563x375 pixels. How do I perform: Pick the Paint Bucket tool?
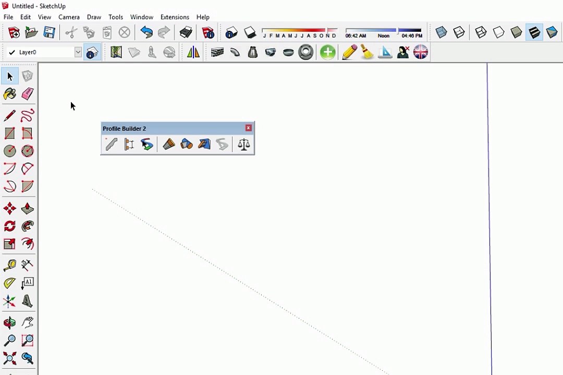[x=10, y=94]
